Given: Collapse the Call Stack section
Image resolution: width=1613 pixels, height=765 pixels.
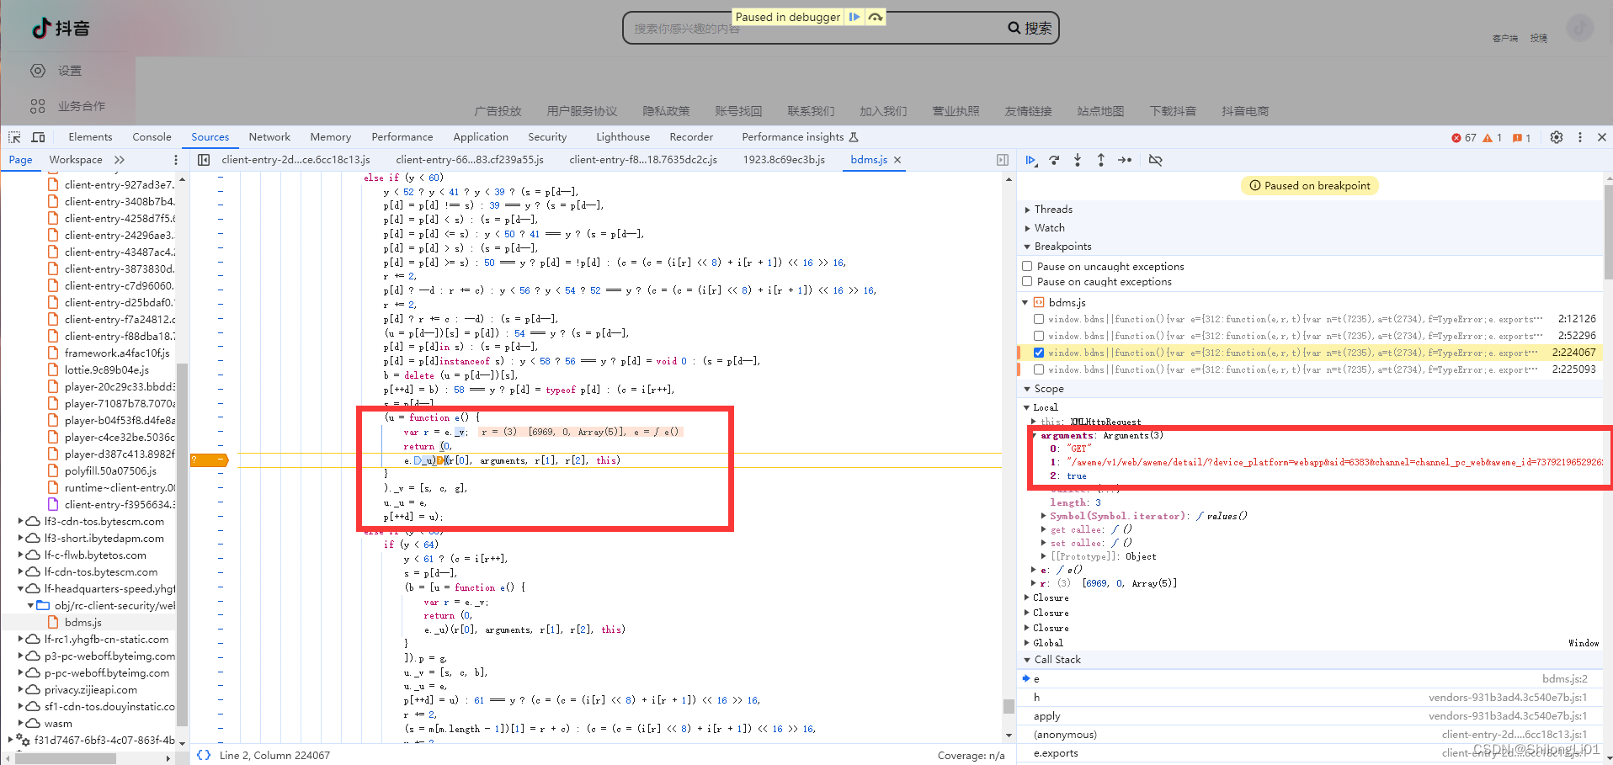Looking at the screenshot, I should [1057, 660].
